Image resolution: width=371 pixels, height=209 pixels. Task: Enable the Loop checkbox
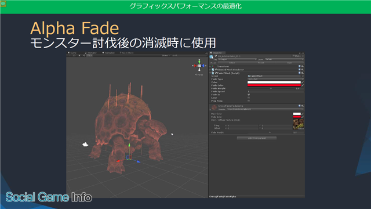[x=249, y=98]
